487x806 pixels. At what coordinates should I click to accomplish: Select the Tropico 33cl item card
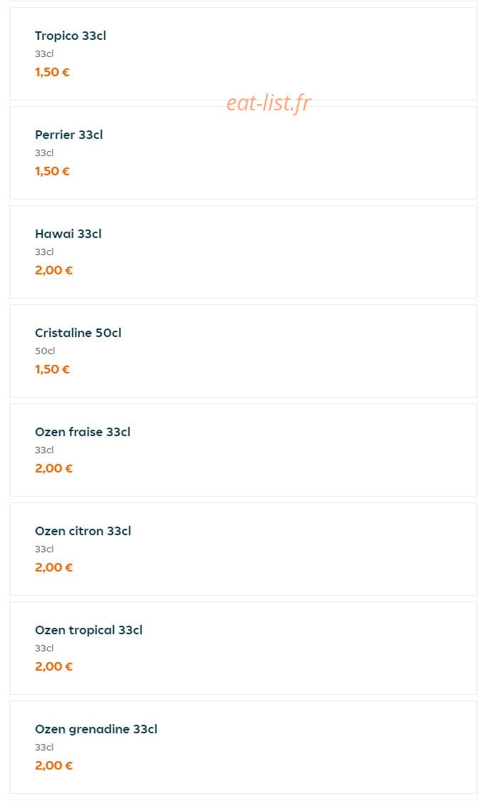click(x=243, y=54)
